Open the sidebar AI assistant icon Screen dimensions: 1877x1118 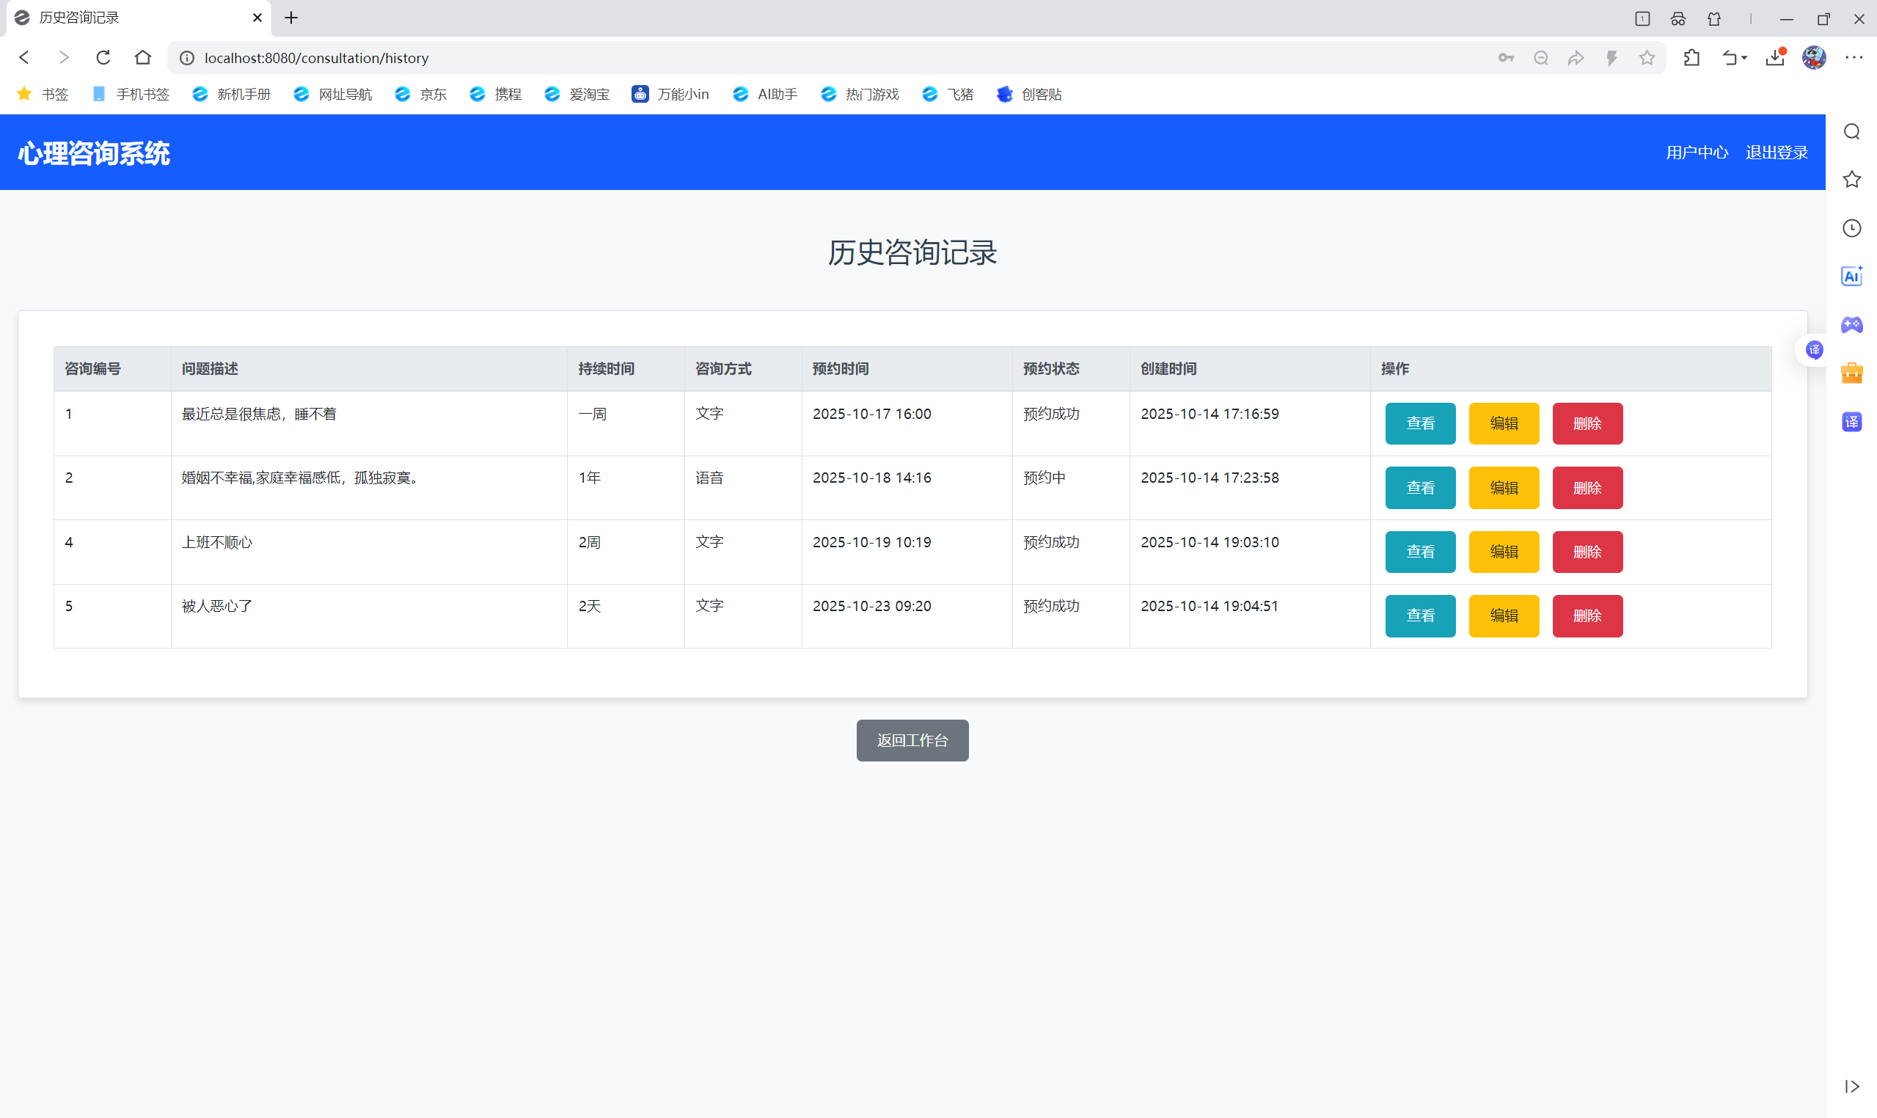click(1851, 277)
